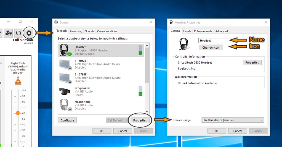Select the Pc Speakers device icon

pos(65,91)
